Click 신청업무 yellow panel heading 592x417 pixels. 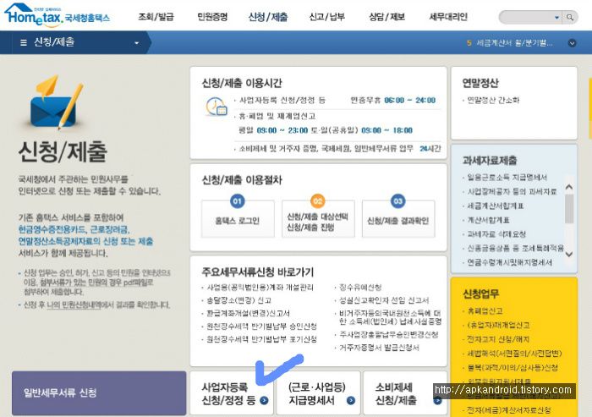point(480,294)
